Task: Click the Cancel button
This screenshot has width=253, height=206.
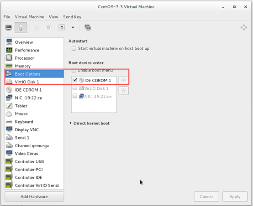Action: (x=206, y=196)
